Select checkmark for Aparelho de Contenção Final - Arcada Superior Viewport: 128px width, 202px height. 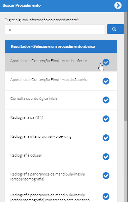(x=106, y=81)
